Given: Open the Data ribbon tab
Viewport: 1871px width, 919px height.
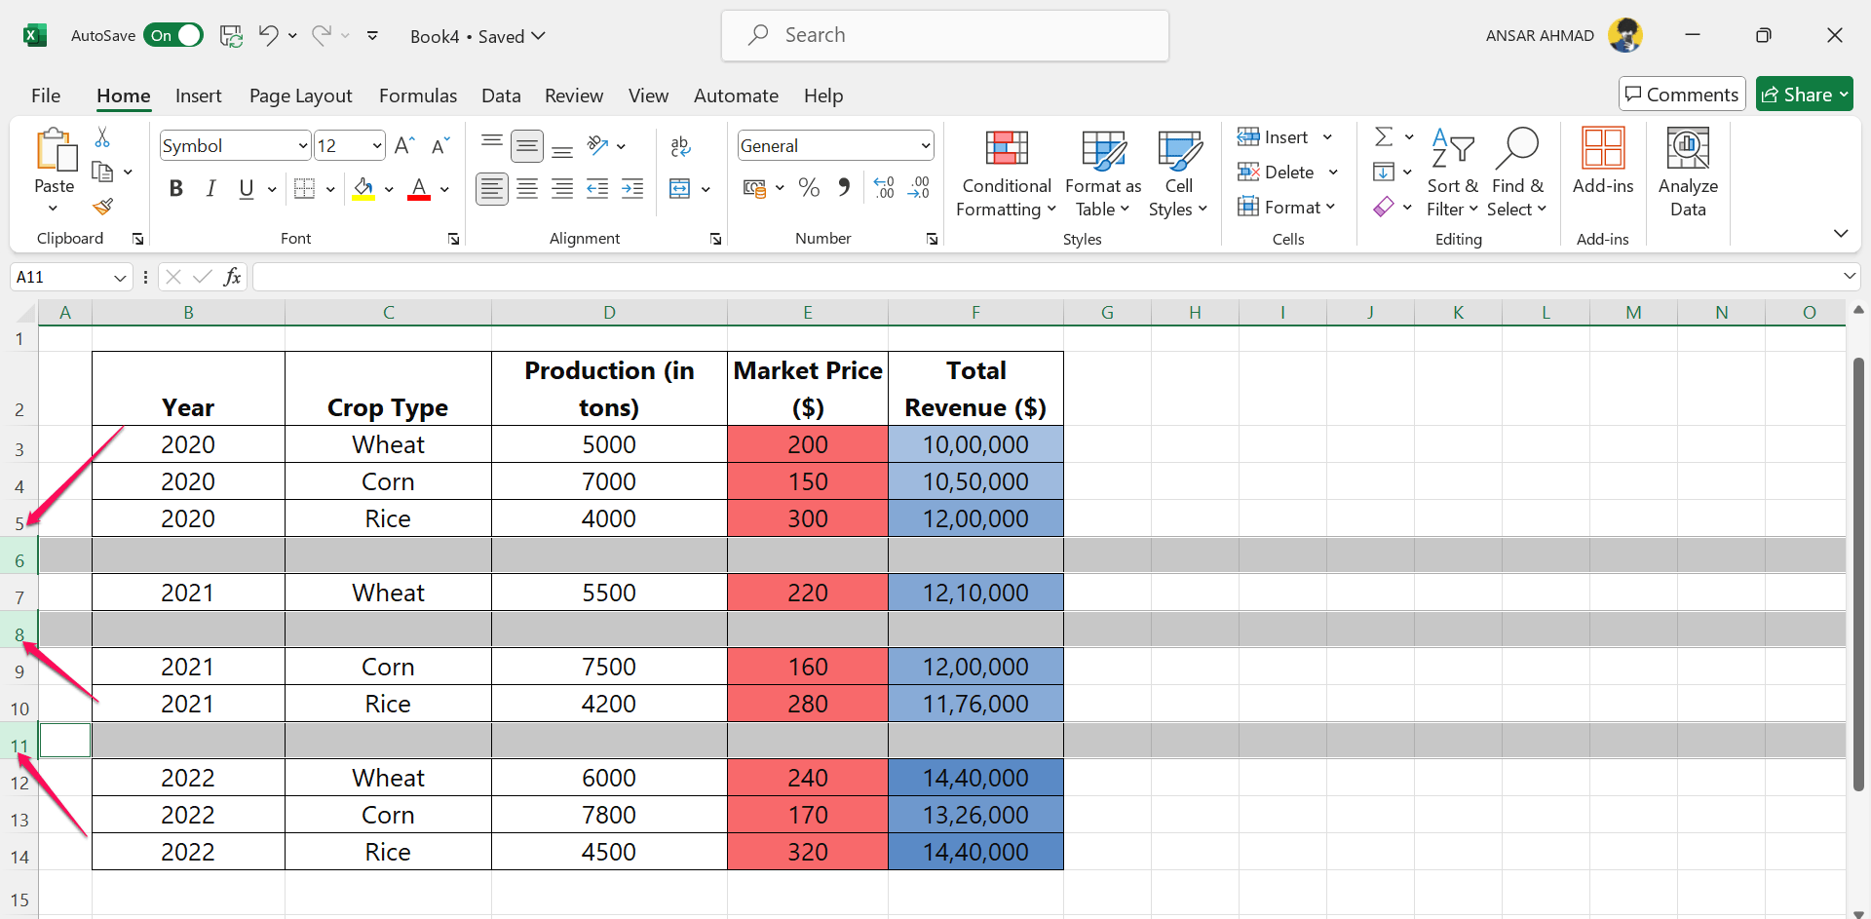Looking at the screenshot, I should tap(500, 96).
